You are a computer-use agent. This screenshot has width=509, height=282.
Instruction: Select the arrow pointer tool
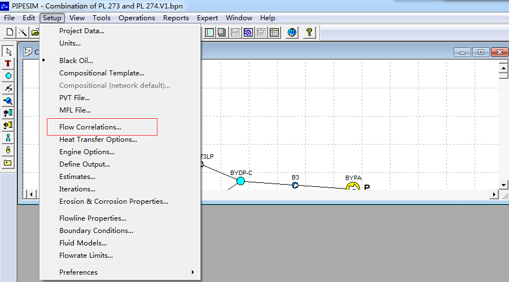(8, 51)
